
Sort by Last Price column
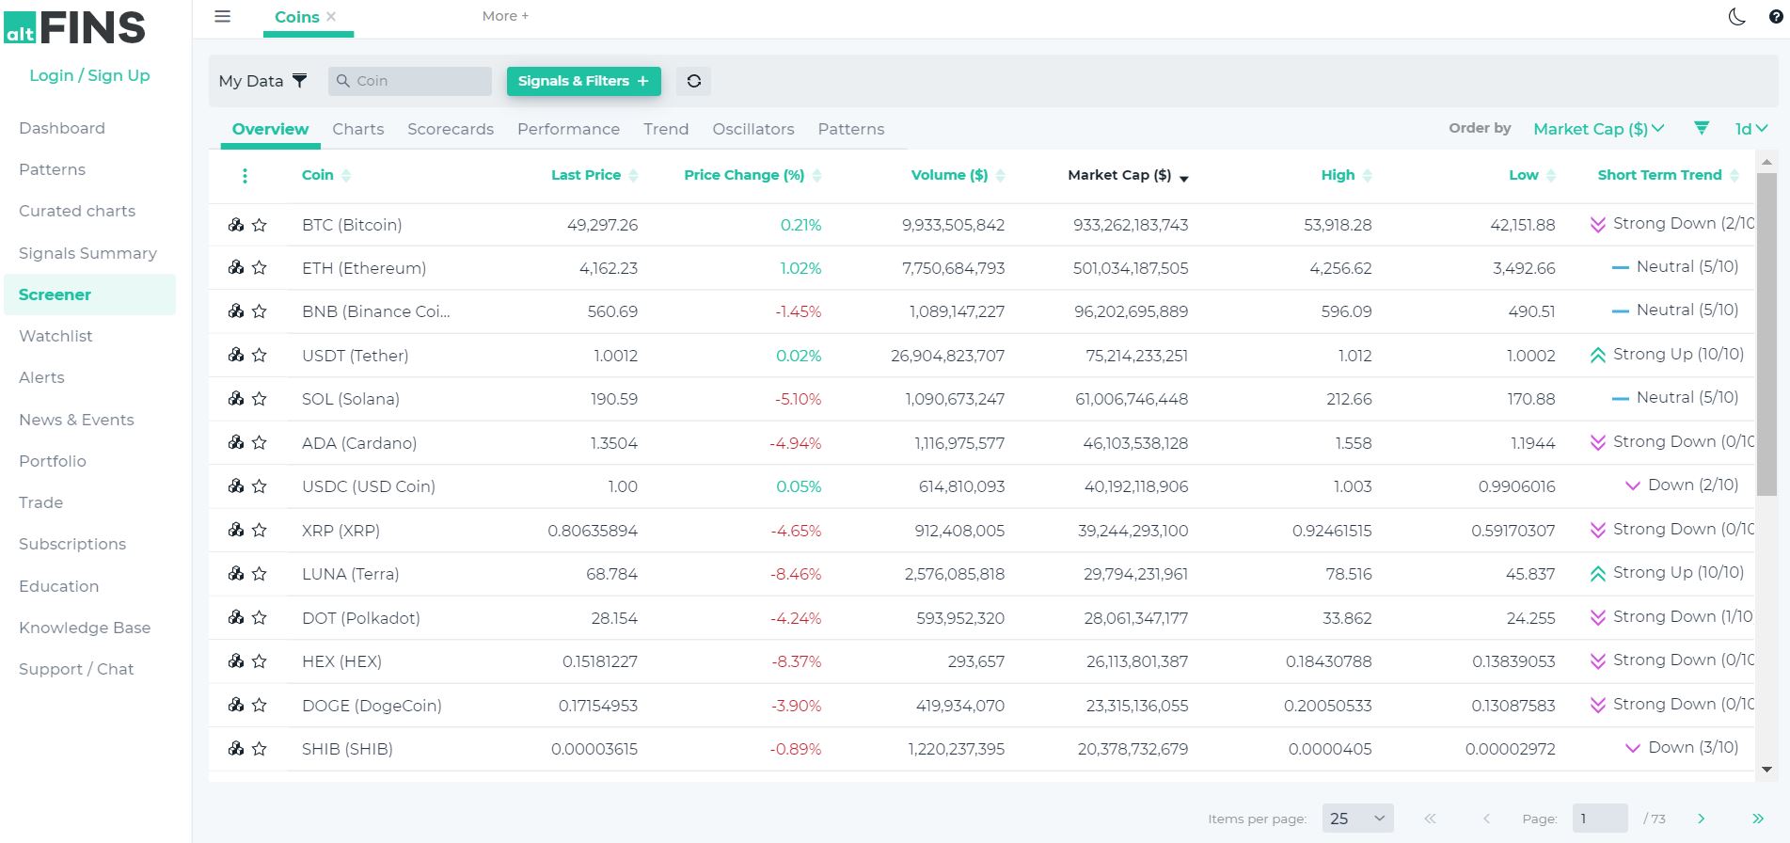point(594,175)
